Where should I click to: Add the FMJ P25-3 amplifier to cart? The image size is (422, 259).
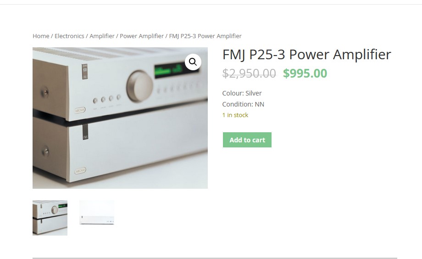247,140
